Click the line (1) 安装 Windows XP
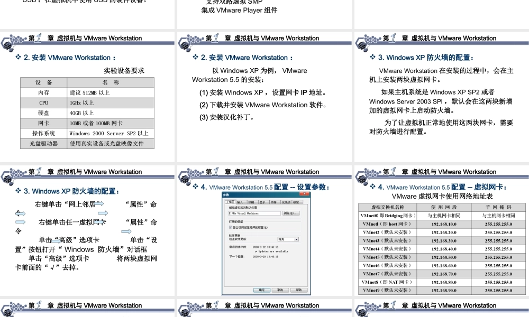This screenshot has width=529, height=317. (263, 92)
